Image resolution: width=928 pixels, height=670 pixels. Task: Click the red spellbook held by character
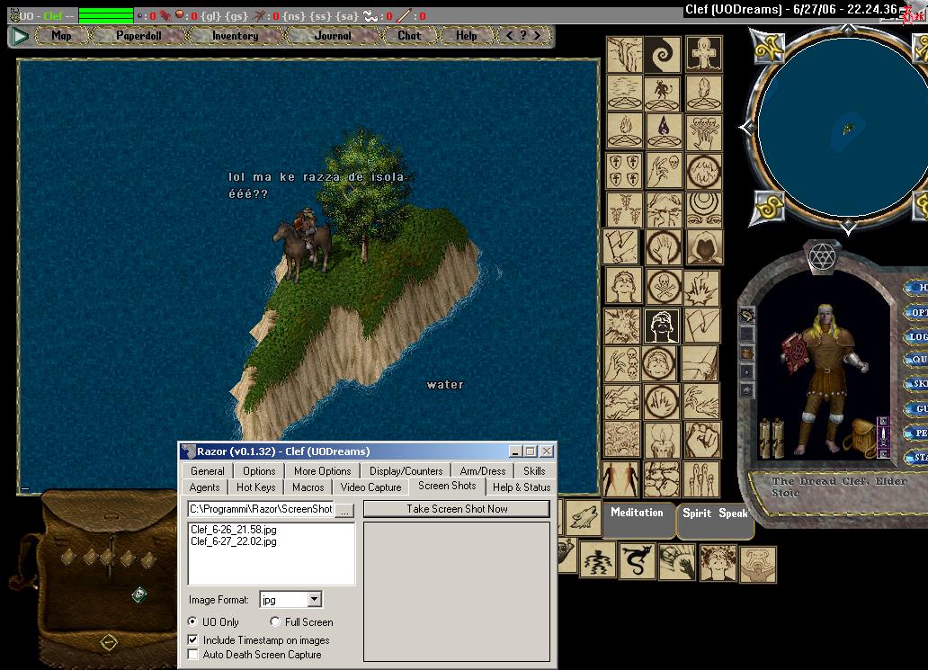(x=796, y=354)
